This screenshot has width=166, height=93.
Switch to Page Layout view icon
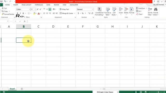point(141,92)
